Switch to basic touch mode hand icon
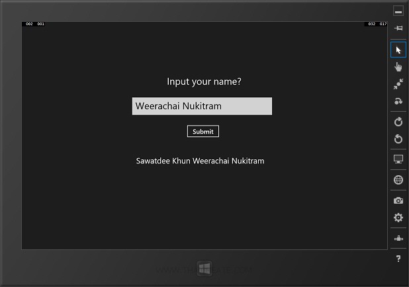The width and height of the screenshot is (409, 287). click(x=398, y=67)
